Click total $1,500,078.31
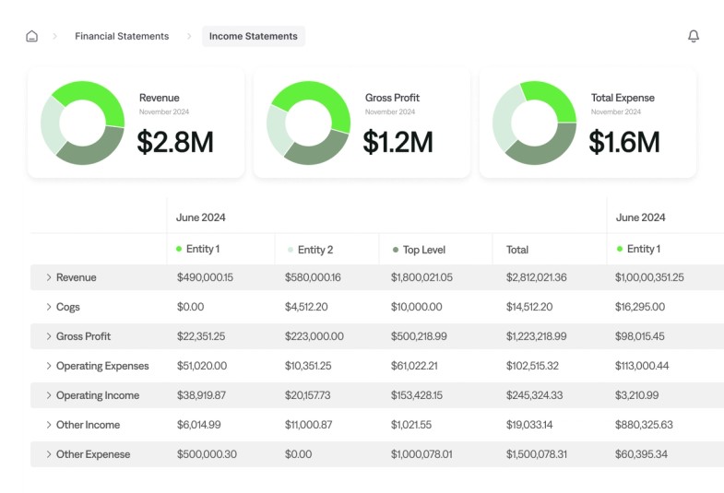Viewport: 724px width, 493px height. (x=536, y=454)
